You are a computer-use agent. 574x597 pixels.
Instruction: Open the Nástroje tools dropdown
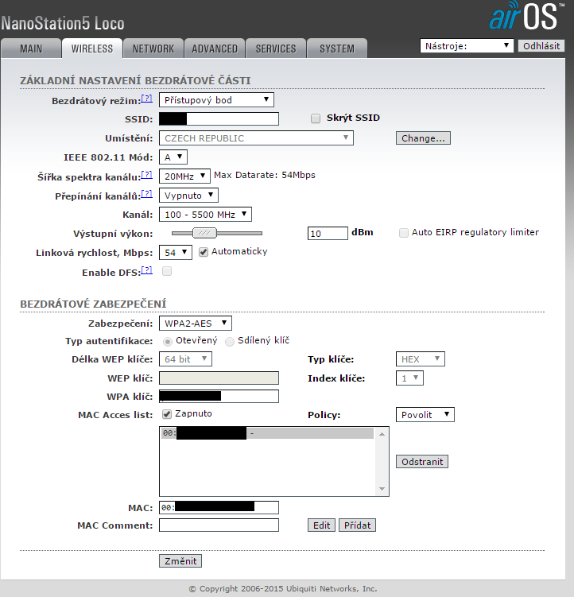(x=467, y=45)
